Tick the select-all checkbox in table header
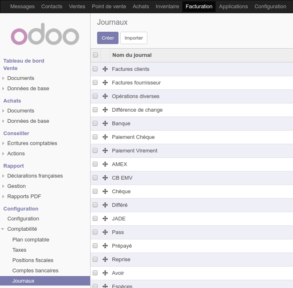293x288 pixels. [95, 55]
